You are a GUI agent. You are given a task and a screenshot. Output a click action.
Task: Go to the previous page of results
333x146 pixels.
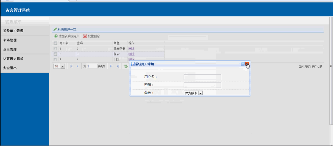click(x=78, y=66)
